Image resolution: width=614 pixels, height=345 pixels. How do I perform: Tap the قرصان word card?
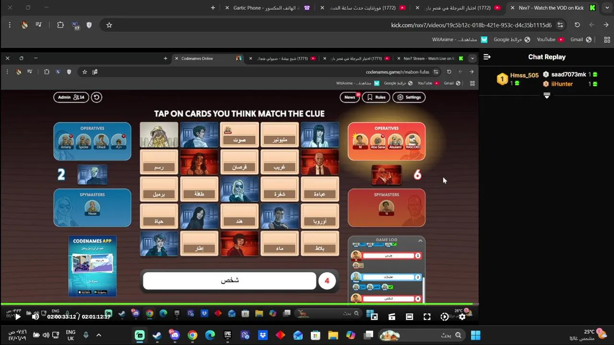coord(239,162)
